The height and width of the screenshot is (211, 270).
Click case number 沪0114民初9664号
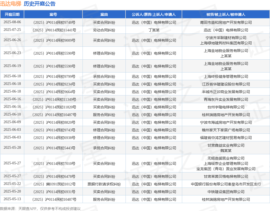[54, 92]
